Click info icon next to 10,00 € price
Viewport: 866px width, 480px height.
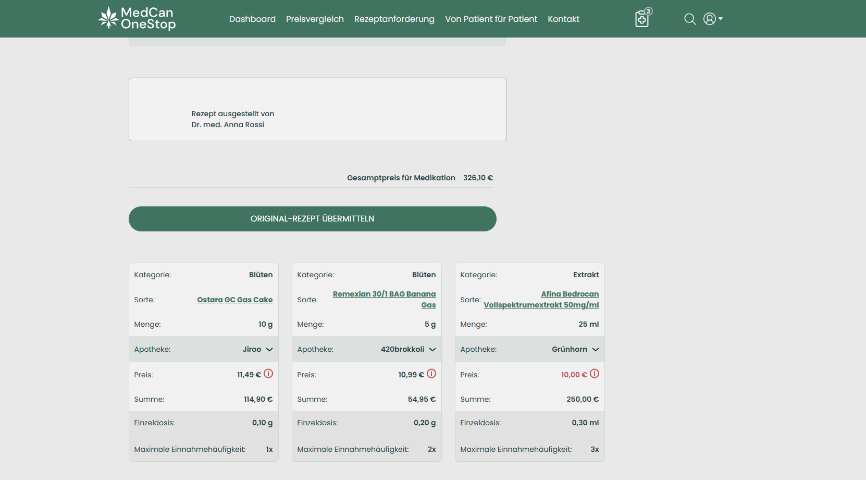tap(595, 374)
